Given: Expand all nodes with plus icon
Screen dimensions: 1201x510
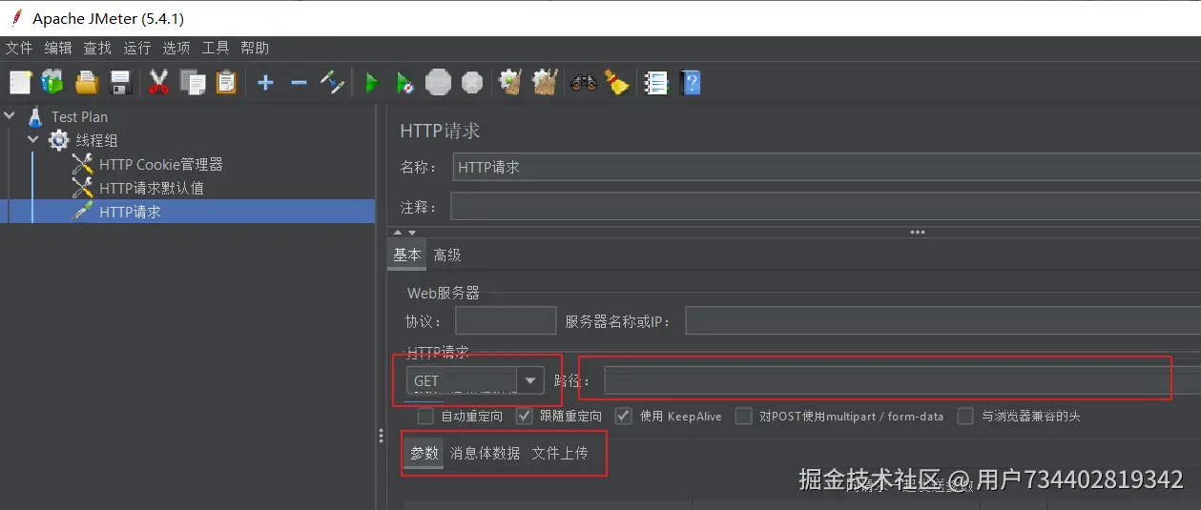Looking at the screenshot, I should pyautogui.click(x=265, y=83).
